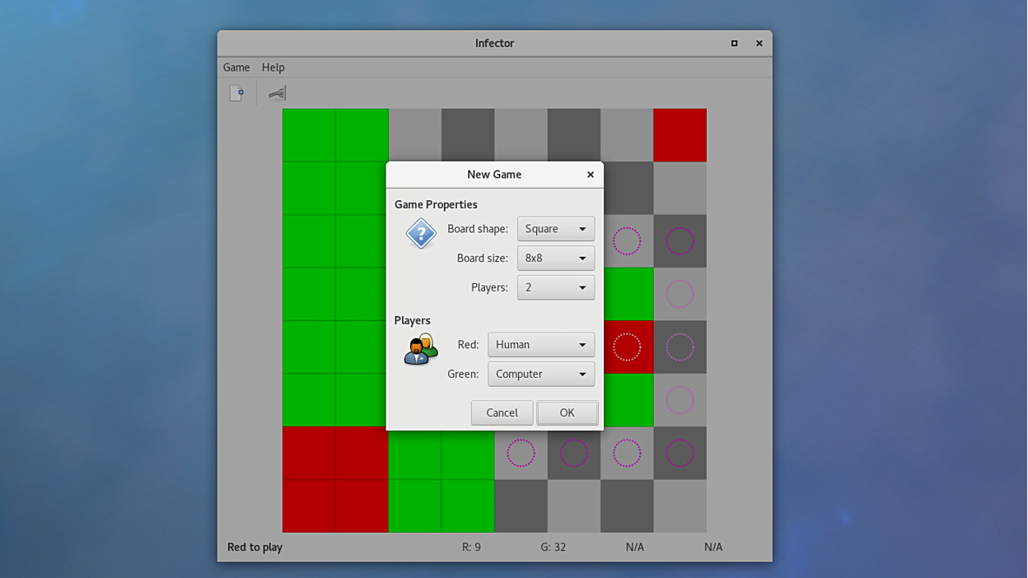Cancel the New Game dialog
The image size is (1028, 578).
coord(502,413)
